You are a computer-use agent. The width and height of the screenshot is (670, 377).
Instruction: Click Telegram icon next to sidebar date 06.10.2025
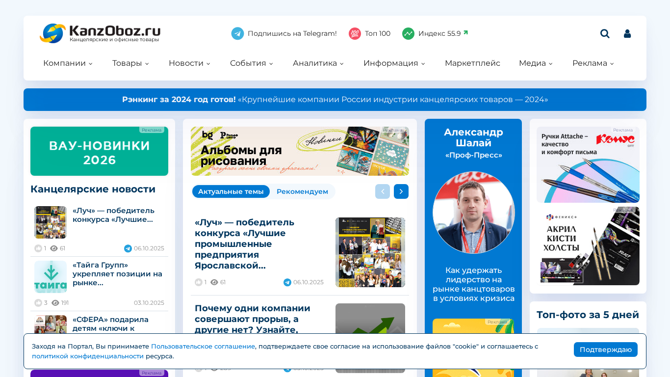128,248
